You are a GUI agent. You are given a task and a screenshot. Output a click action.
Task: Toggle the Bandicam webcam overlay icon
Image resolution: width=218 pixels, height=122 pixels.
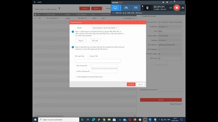coord(147,8)
